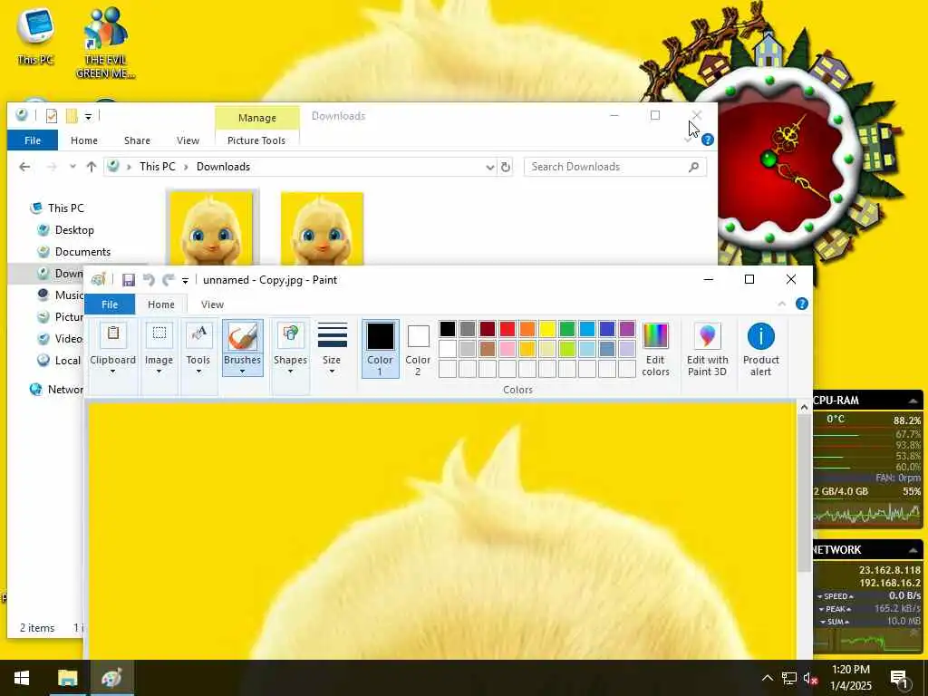Click the muted volume tray icon
Screen dimensions: 928x696
810,678
